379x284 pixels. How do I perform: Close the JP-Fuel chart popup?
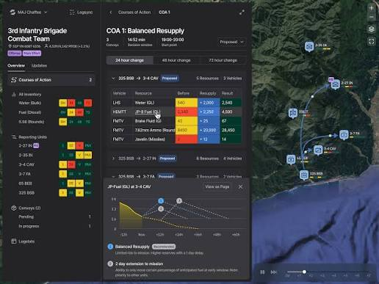tap(240, 186)
